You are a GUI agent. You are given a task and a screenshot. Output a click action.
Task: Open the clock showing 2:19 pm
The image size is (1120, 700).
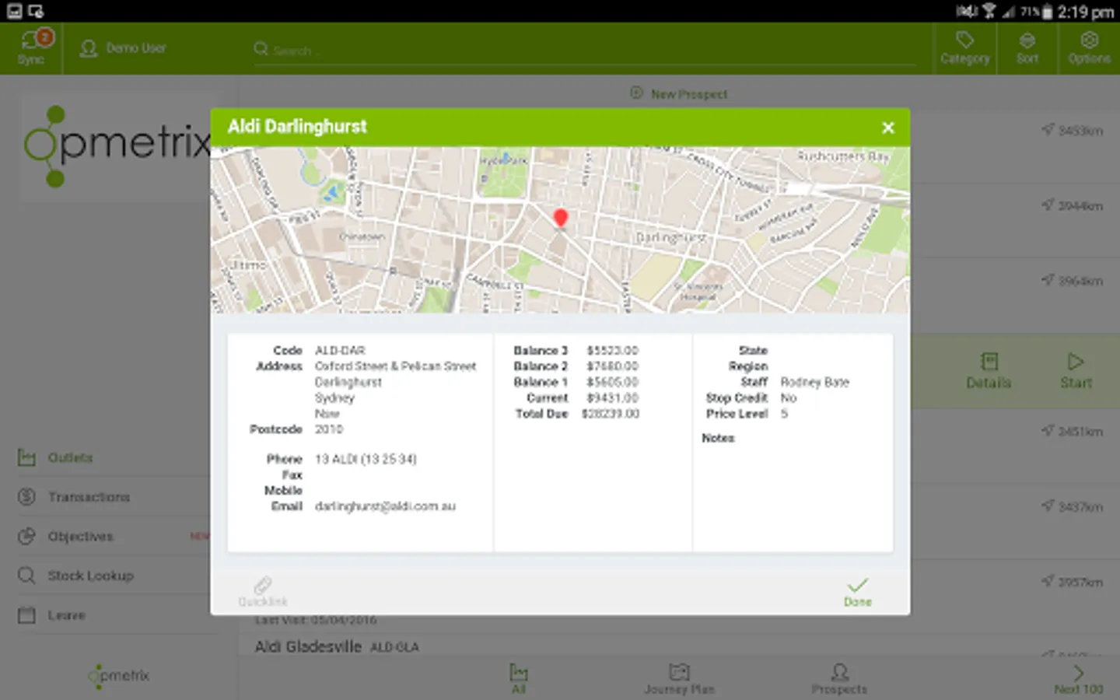coord(1086,12)
